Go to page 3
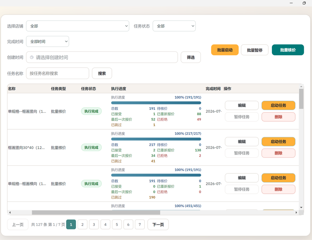Viewport: 312px width, 240px height. [x=94, y=224]
